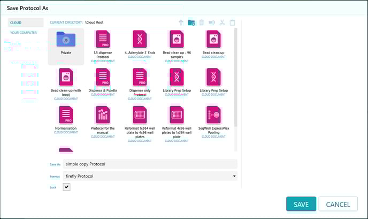Select Reformat 1x384 well plate to 4x96 document
Image resolution: width=368 pixels, height=219 pixels.
[x=140, y=124]
